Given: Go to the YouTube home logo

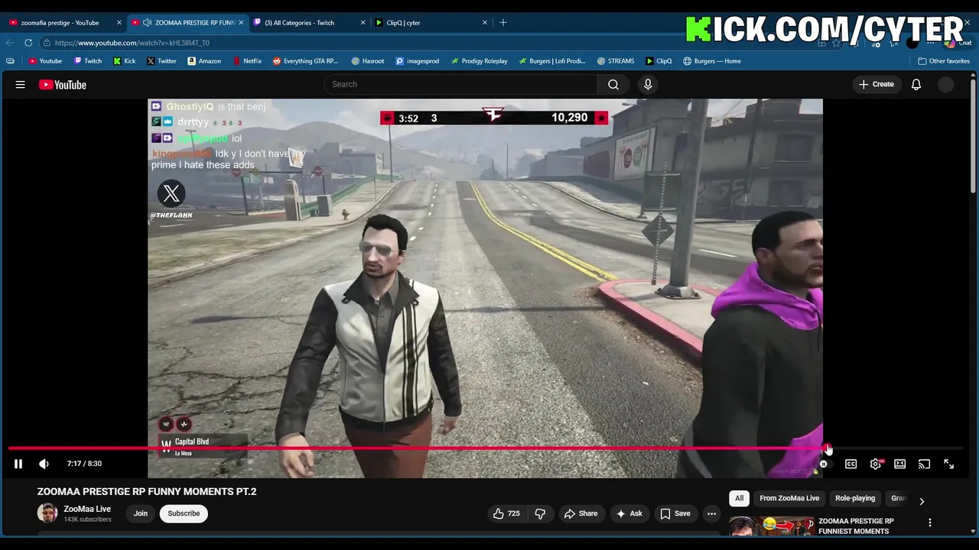Looking at the screenshot, I should tap(63, 85).
